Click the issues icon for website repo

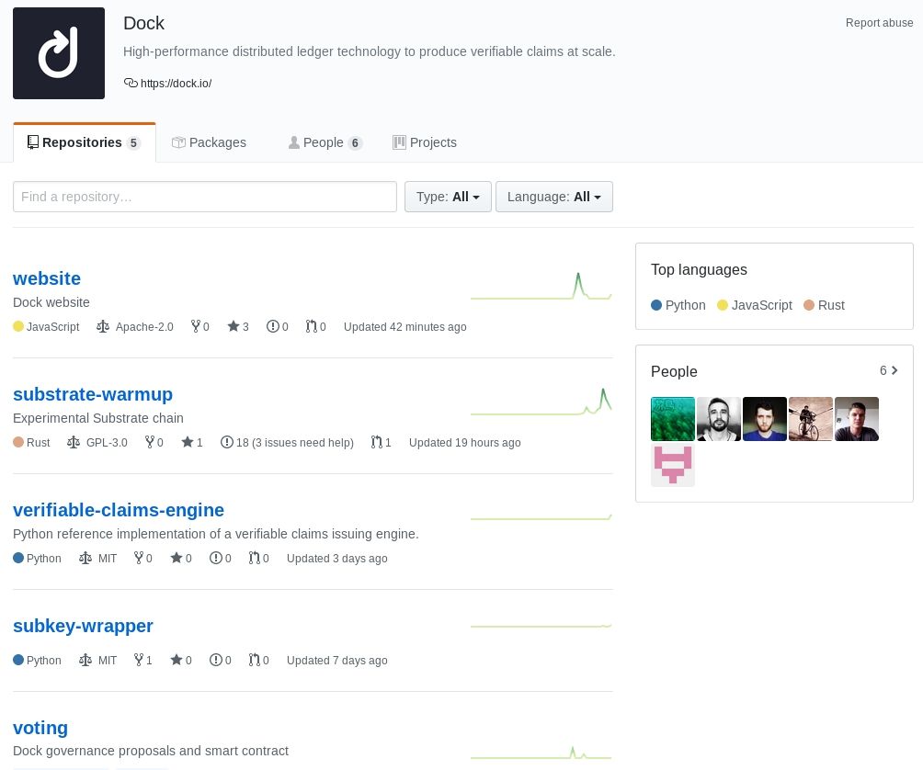click(x=272, y=326)
